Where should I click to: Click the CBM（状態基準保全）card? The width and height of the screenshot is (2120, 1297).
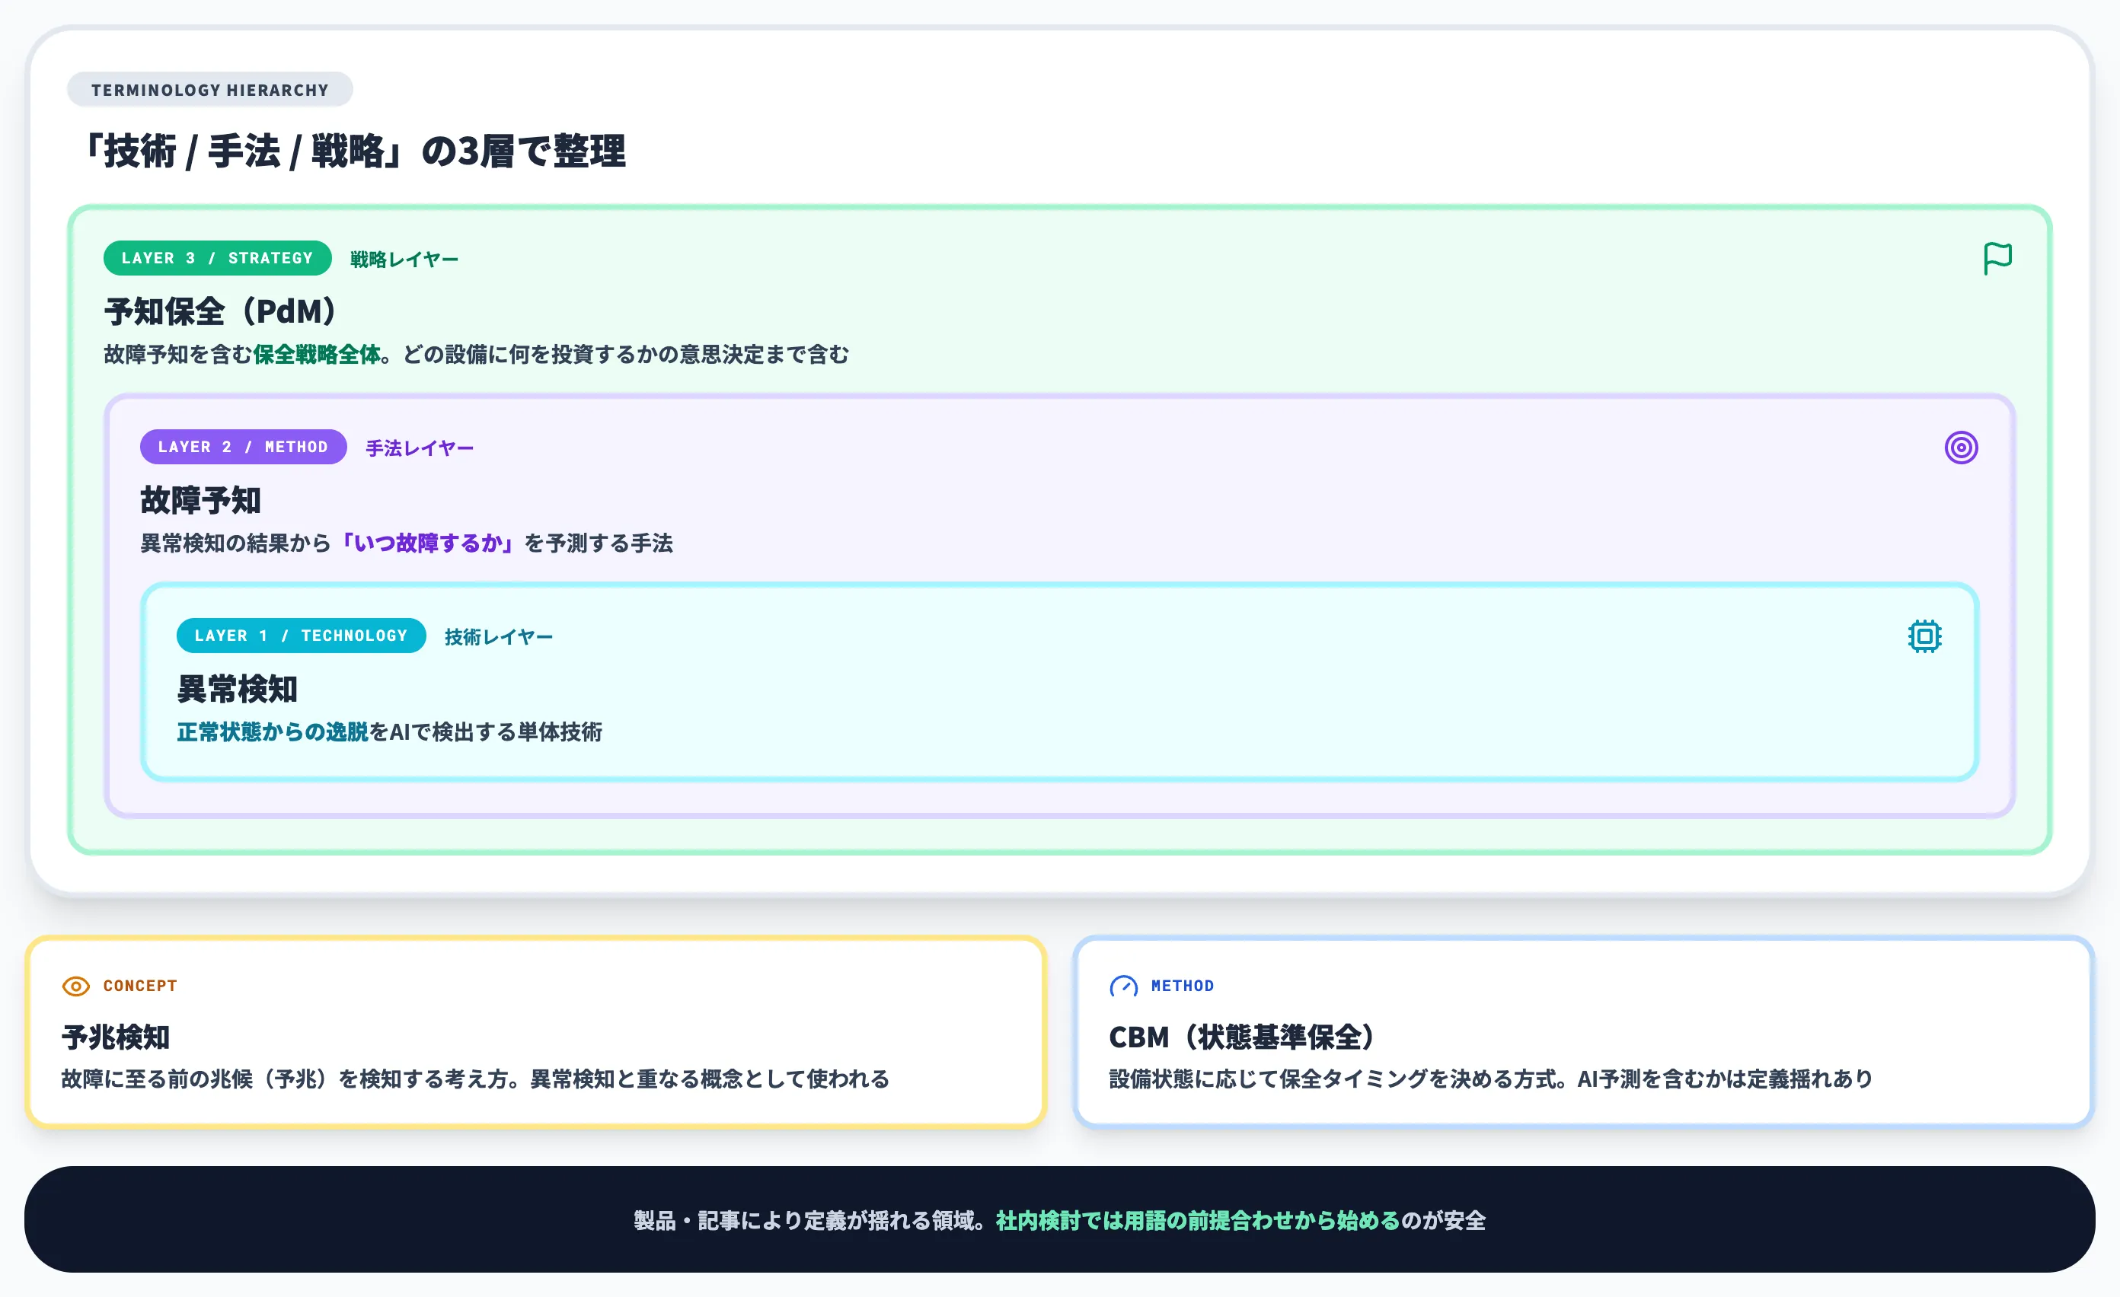tap(1583, 1032)
